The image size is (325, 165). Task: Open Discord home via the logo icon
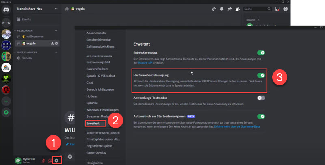pyautogui.click(x=6, y=10)
